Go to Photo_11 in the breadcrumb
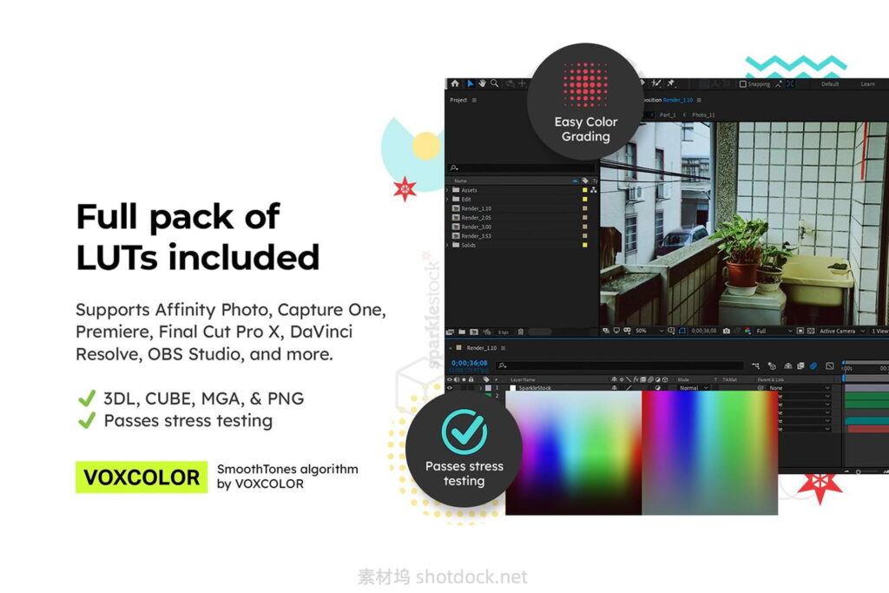889x593 pixels. click(x=703, y=115)
